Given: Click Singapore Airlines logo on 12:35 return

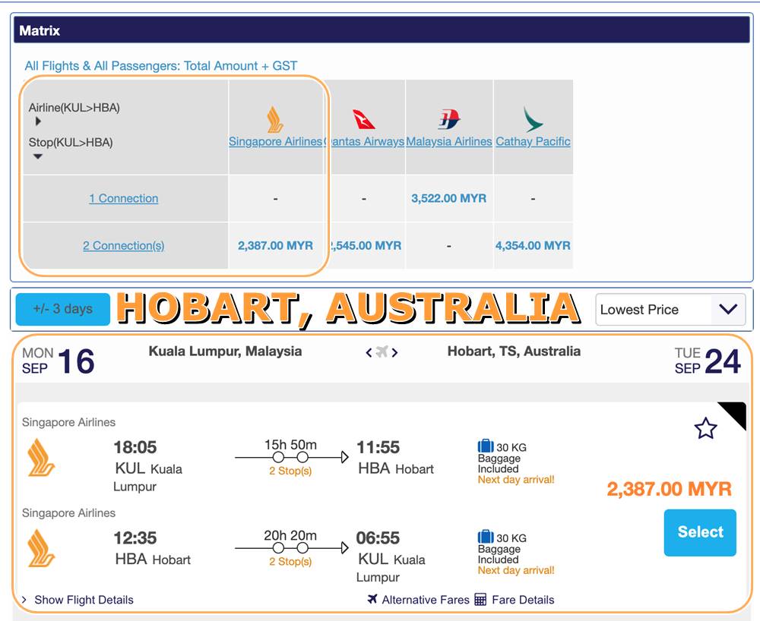Looking at the screenshot, I should pyautogui.click(x=41, y=548).
